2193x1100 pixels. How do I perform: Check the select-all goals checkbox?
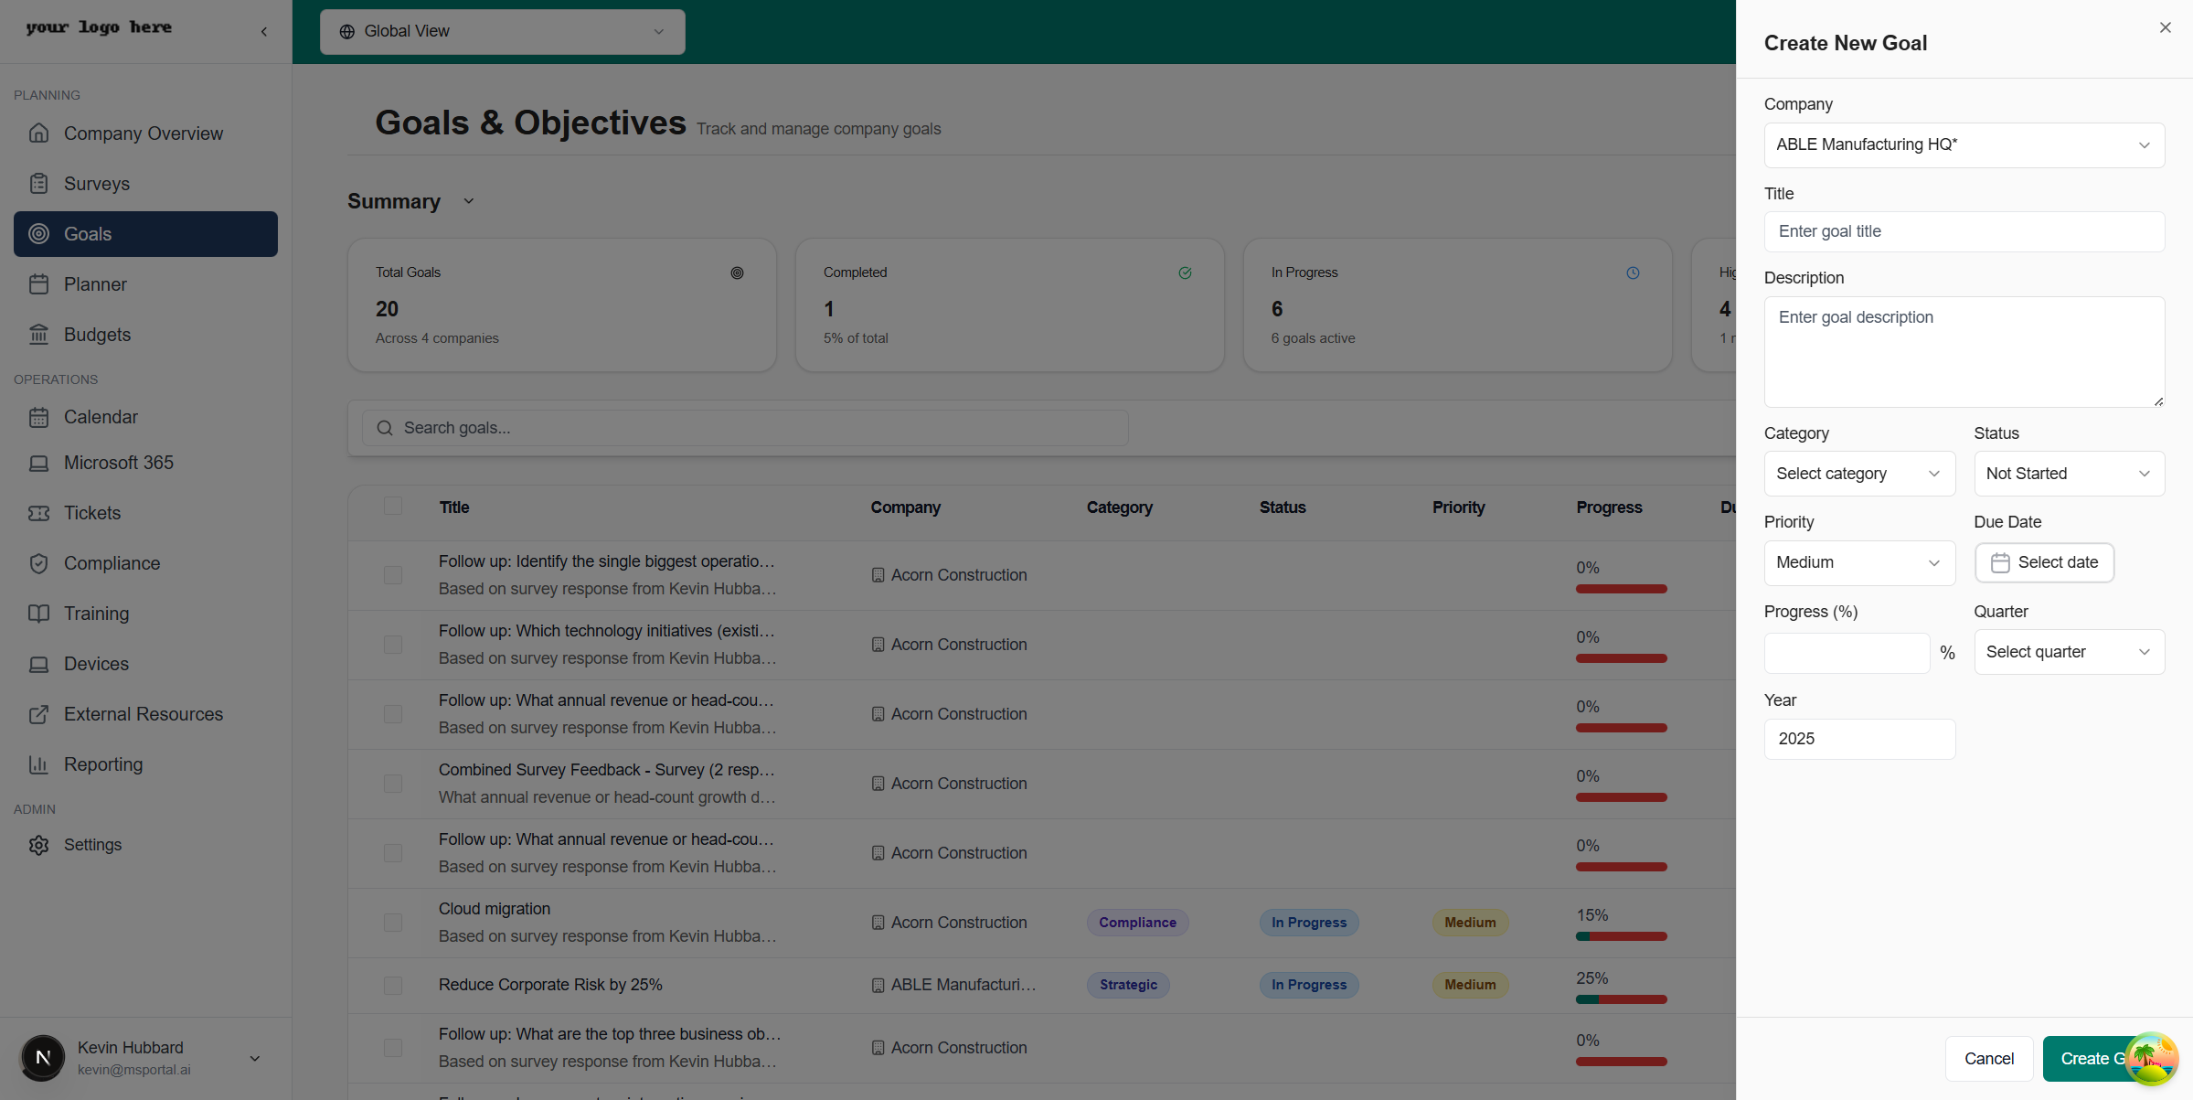[393, 506]
